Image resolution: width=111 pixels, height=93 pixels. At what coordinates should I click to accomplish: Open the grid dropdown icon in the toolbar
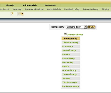[x=20, y=14]
